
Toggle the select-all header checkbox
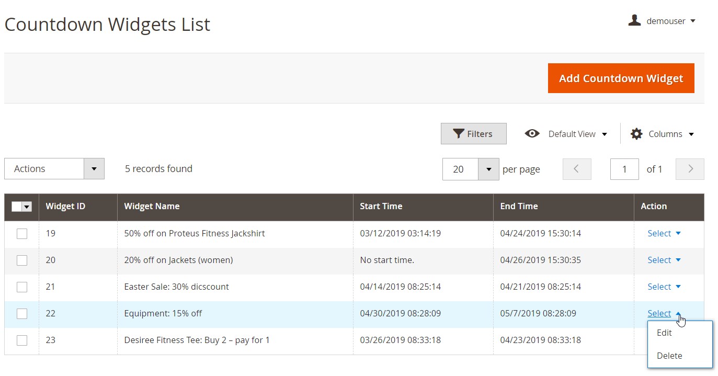pos(16,207)
